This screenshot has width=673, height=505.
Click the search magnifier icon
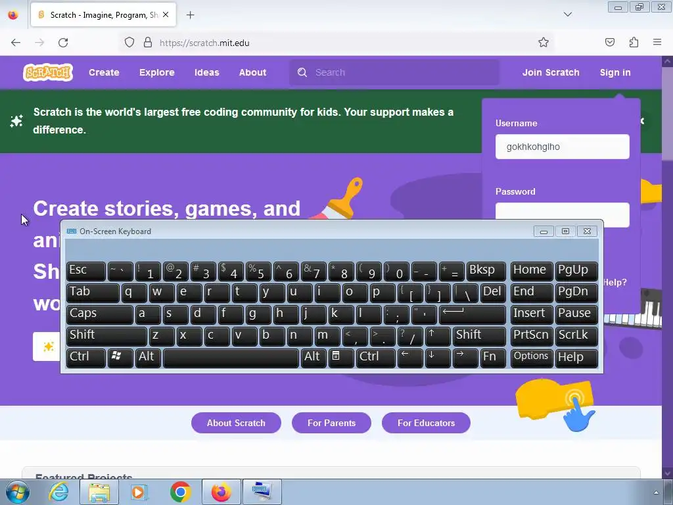coord(302,72)
